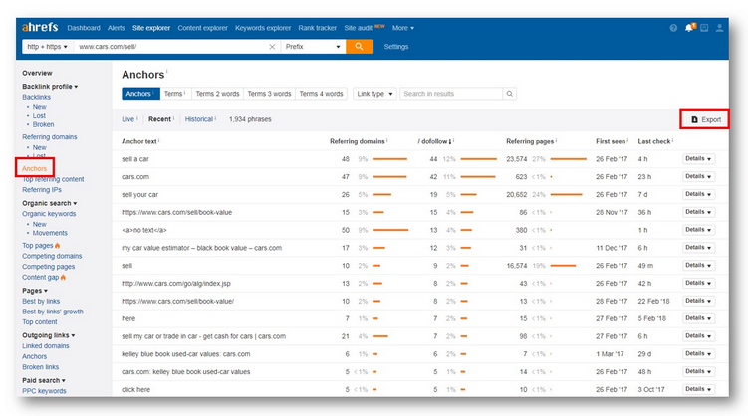The image size is (748, 416).
Task: Open the help question mark icon
Action: [x=673, y=28]
